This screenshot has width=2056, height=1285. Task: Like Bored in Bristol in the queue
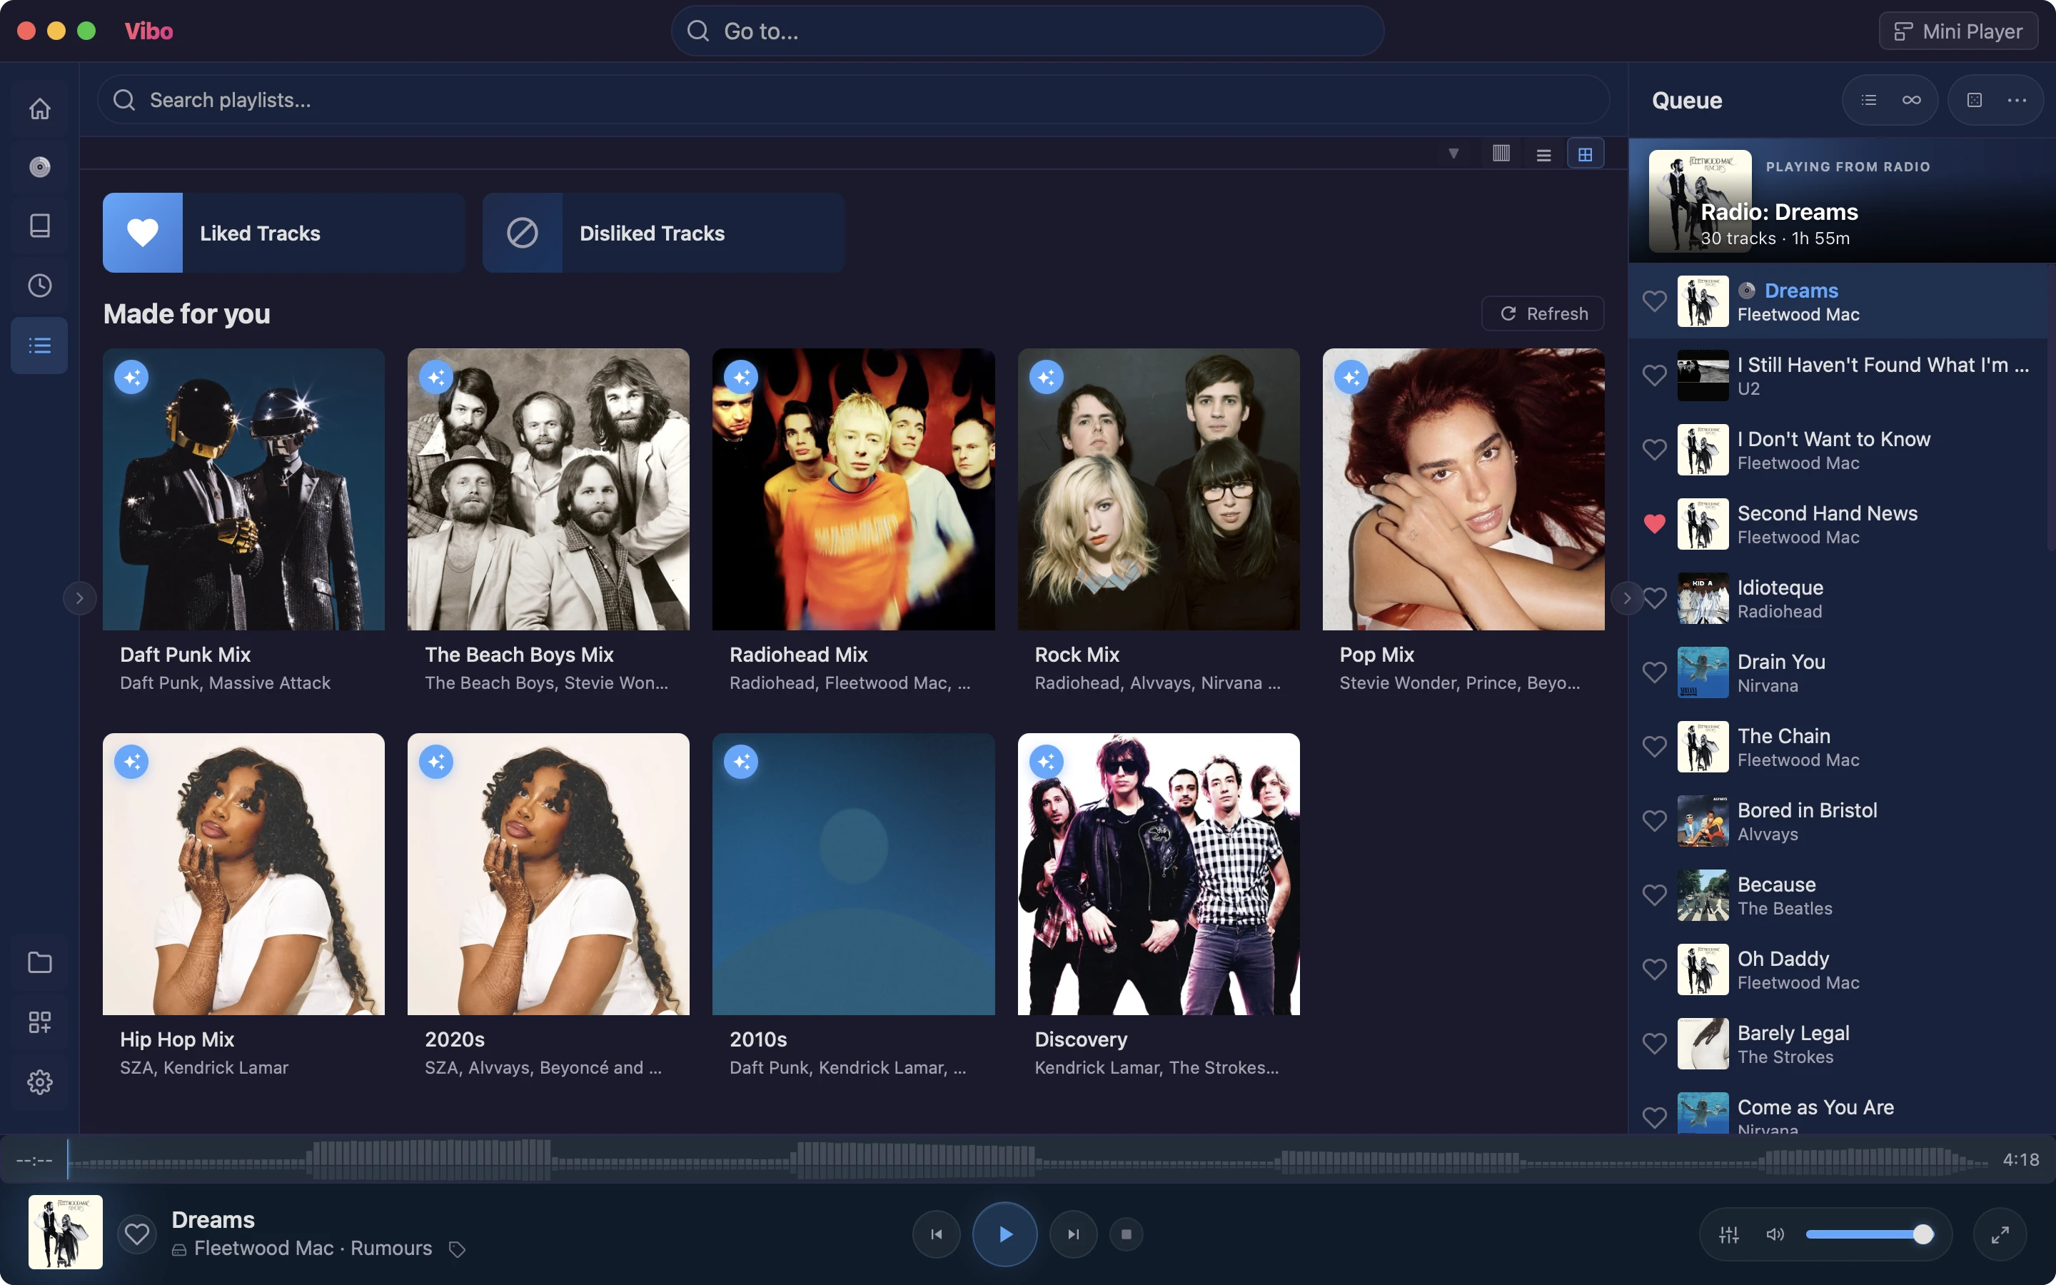point(1654,821)
